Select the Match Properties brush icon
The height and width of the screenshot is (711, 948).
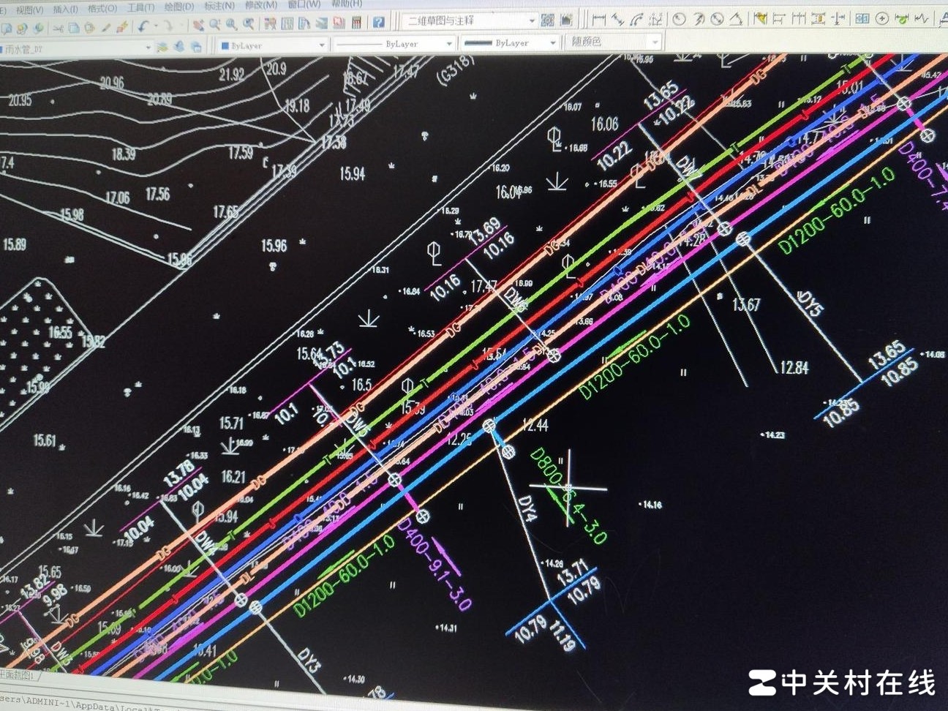pos(121,27)
